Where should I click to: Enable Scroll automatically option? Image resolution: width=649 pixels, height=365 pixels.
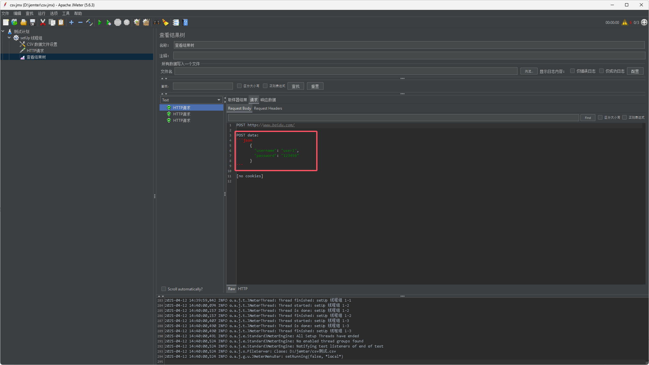click(x=164, y=289)
